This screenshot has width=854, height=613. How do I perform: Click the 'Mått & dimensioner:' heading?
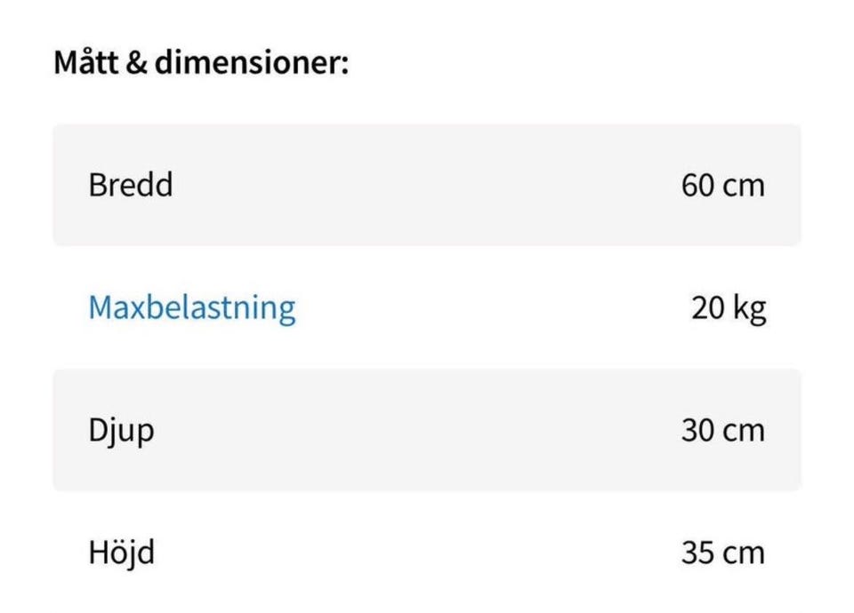pos(201,64)
